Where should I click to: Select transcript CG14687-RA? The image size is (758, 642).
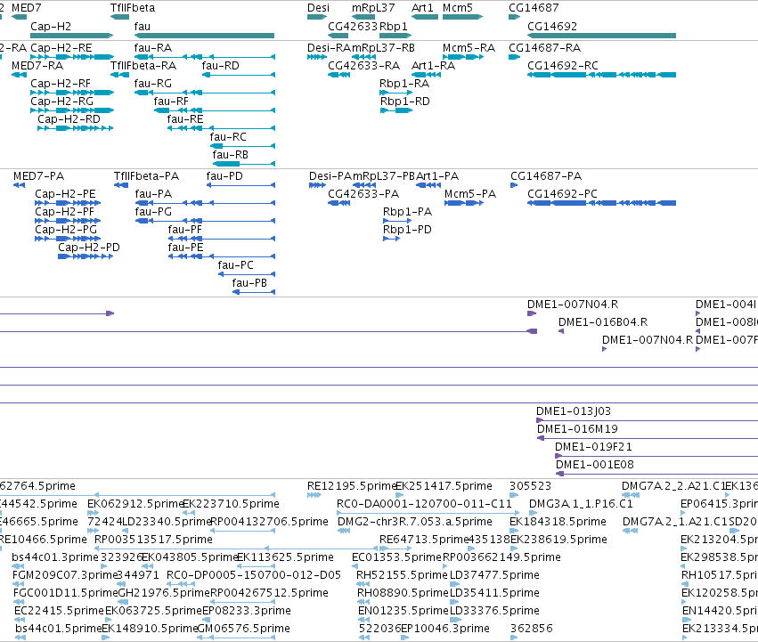544,48
